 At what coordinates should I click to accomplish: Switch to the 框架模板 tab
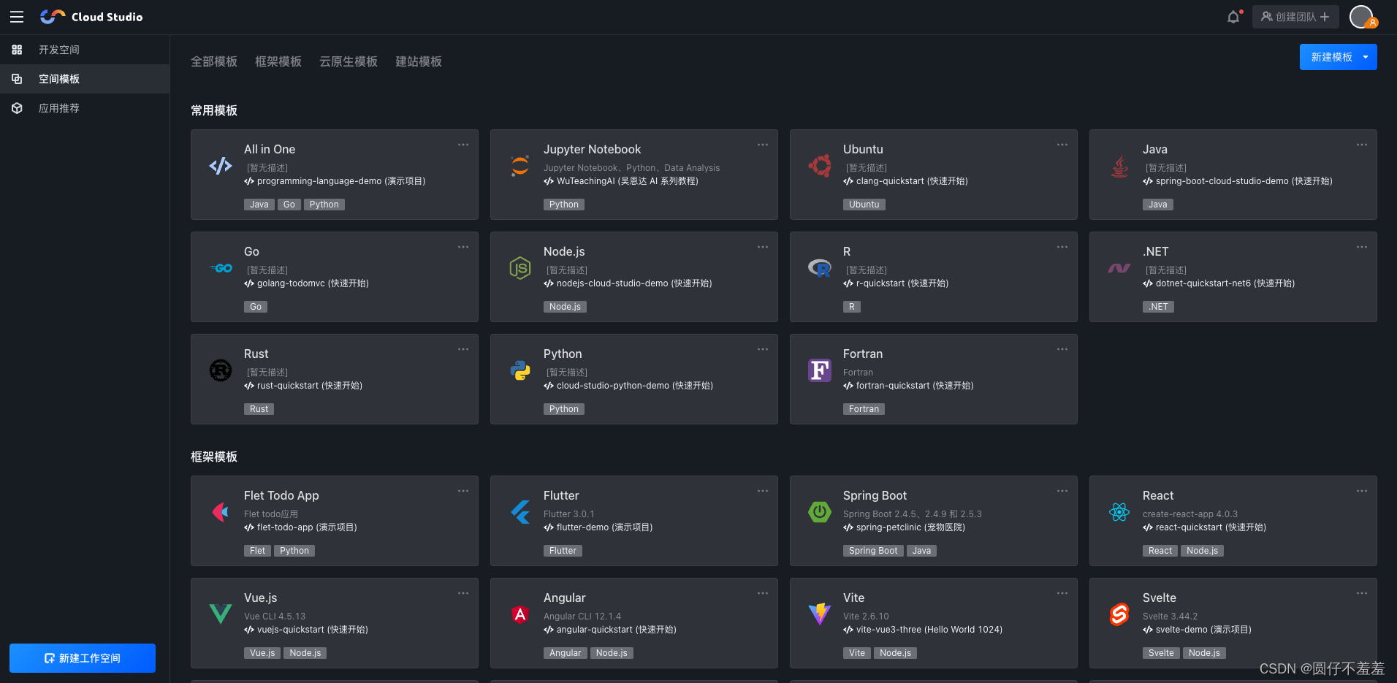278,61
